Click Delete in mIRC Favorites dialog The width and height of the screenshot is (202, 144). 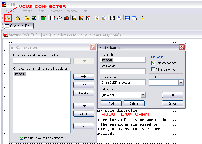click(x=84, y=93)
